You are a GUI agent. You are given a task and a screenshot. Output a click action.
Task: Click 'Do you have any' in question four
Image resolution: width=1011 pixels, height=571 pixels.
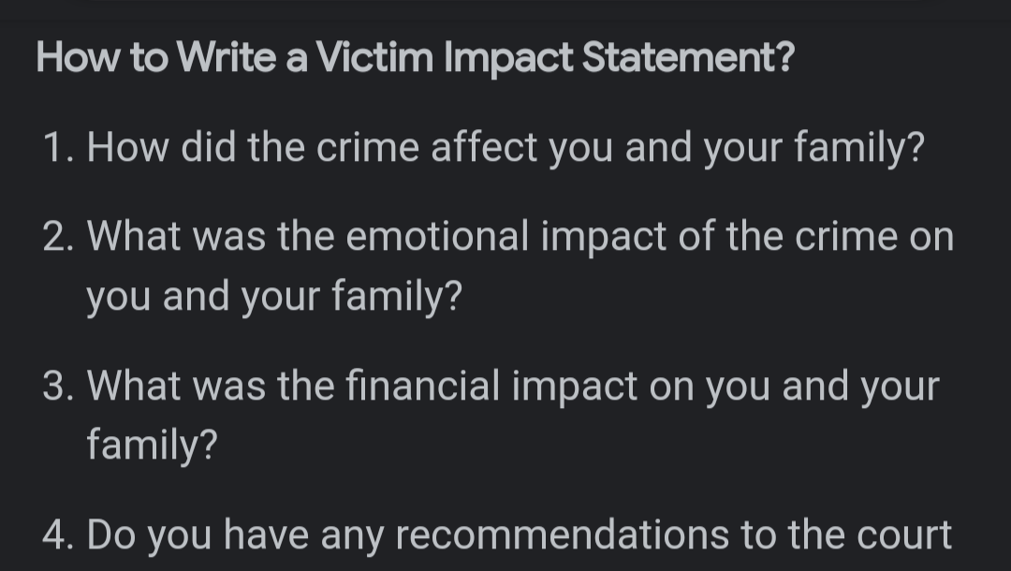click(235, 536)
